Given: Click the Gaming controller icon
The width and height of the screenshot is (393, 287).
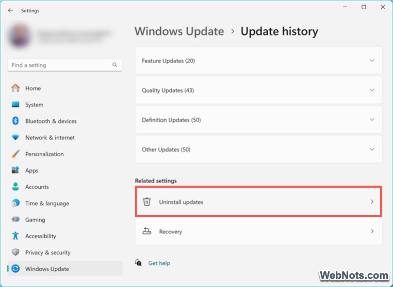Looking at the screenshot, I should click(x=15, y=220).
